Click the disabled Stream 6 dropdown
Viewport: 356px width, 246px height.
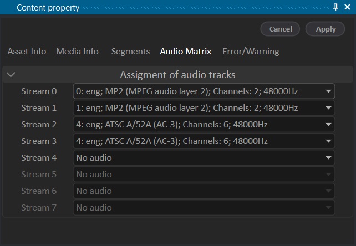pyautogui.click(x=204, y=191)
